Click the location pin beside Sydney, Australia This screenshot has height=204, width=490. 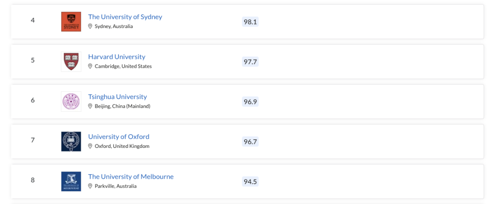pyautogui.click(x=90, y=27)
